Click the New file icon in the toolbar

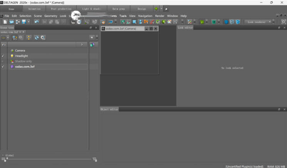(5, 22)
